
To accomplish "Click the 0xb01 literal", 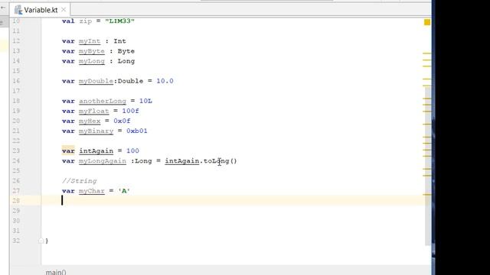I will click(137, 131).
